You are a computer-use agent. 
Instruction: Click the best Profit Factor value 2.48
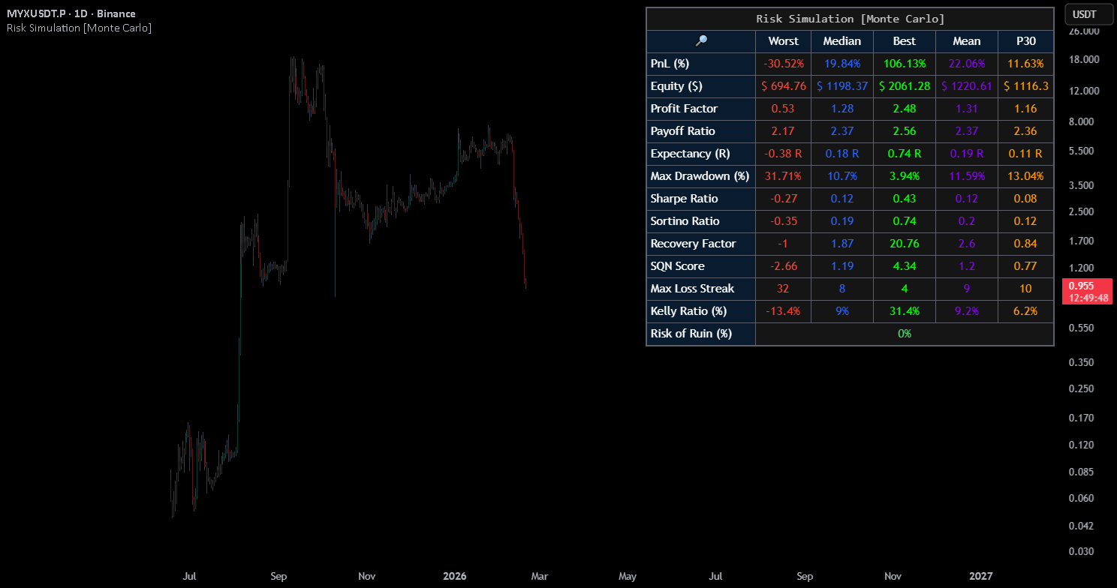(x=905, y=109)
